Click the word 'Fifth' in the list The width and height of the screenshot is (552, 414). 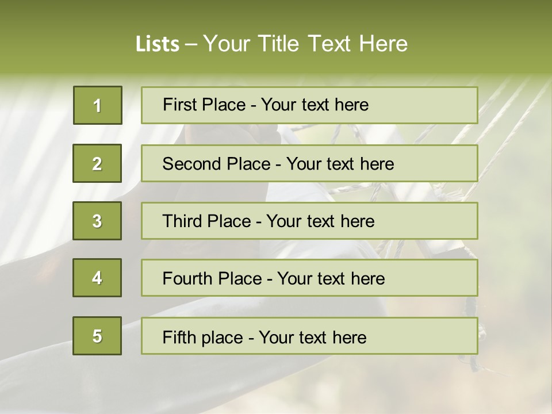(x=180, y=337)
